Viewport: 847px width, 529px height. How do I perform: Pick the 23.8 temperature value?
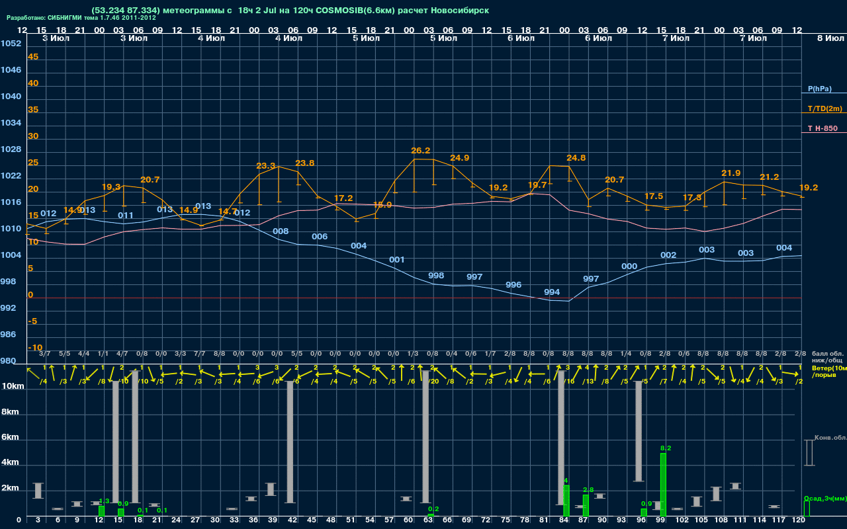point(305,163)
